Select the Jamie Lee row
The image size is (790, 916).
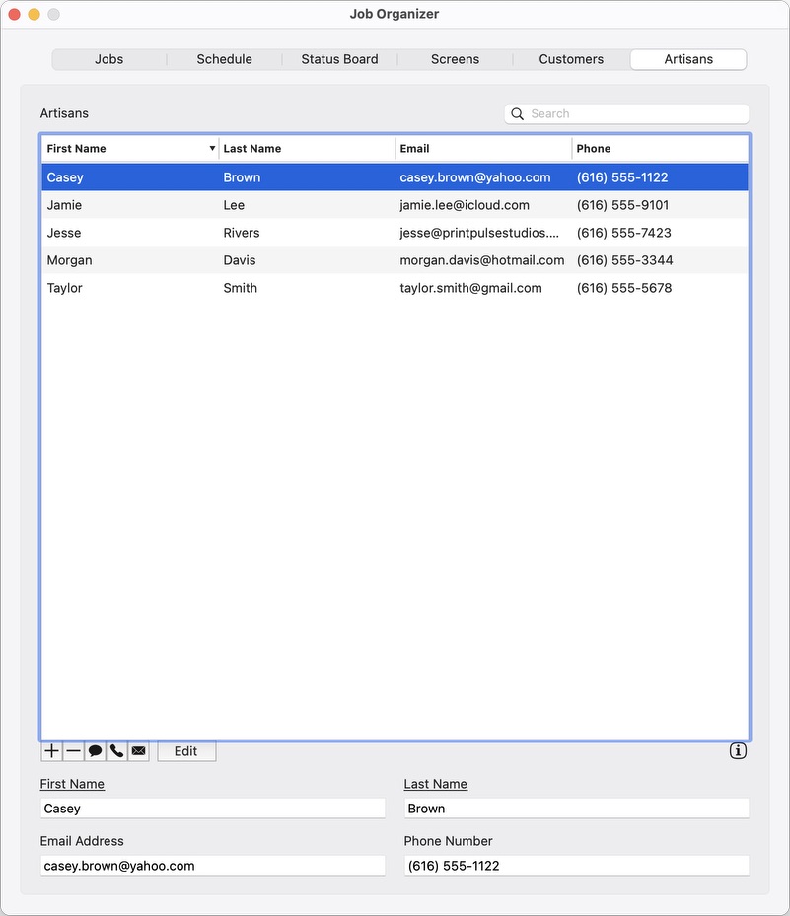pos(395,205)
